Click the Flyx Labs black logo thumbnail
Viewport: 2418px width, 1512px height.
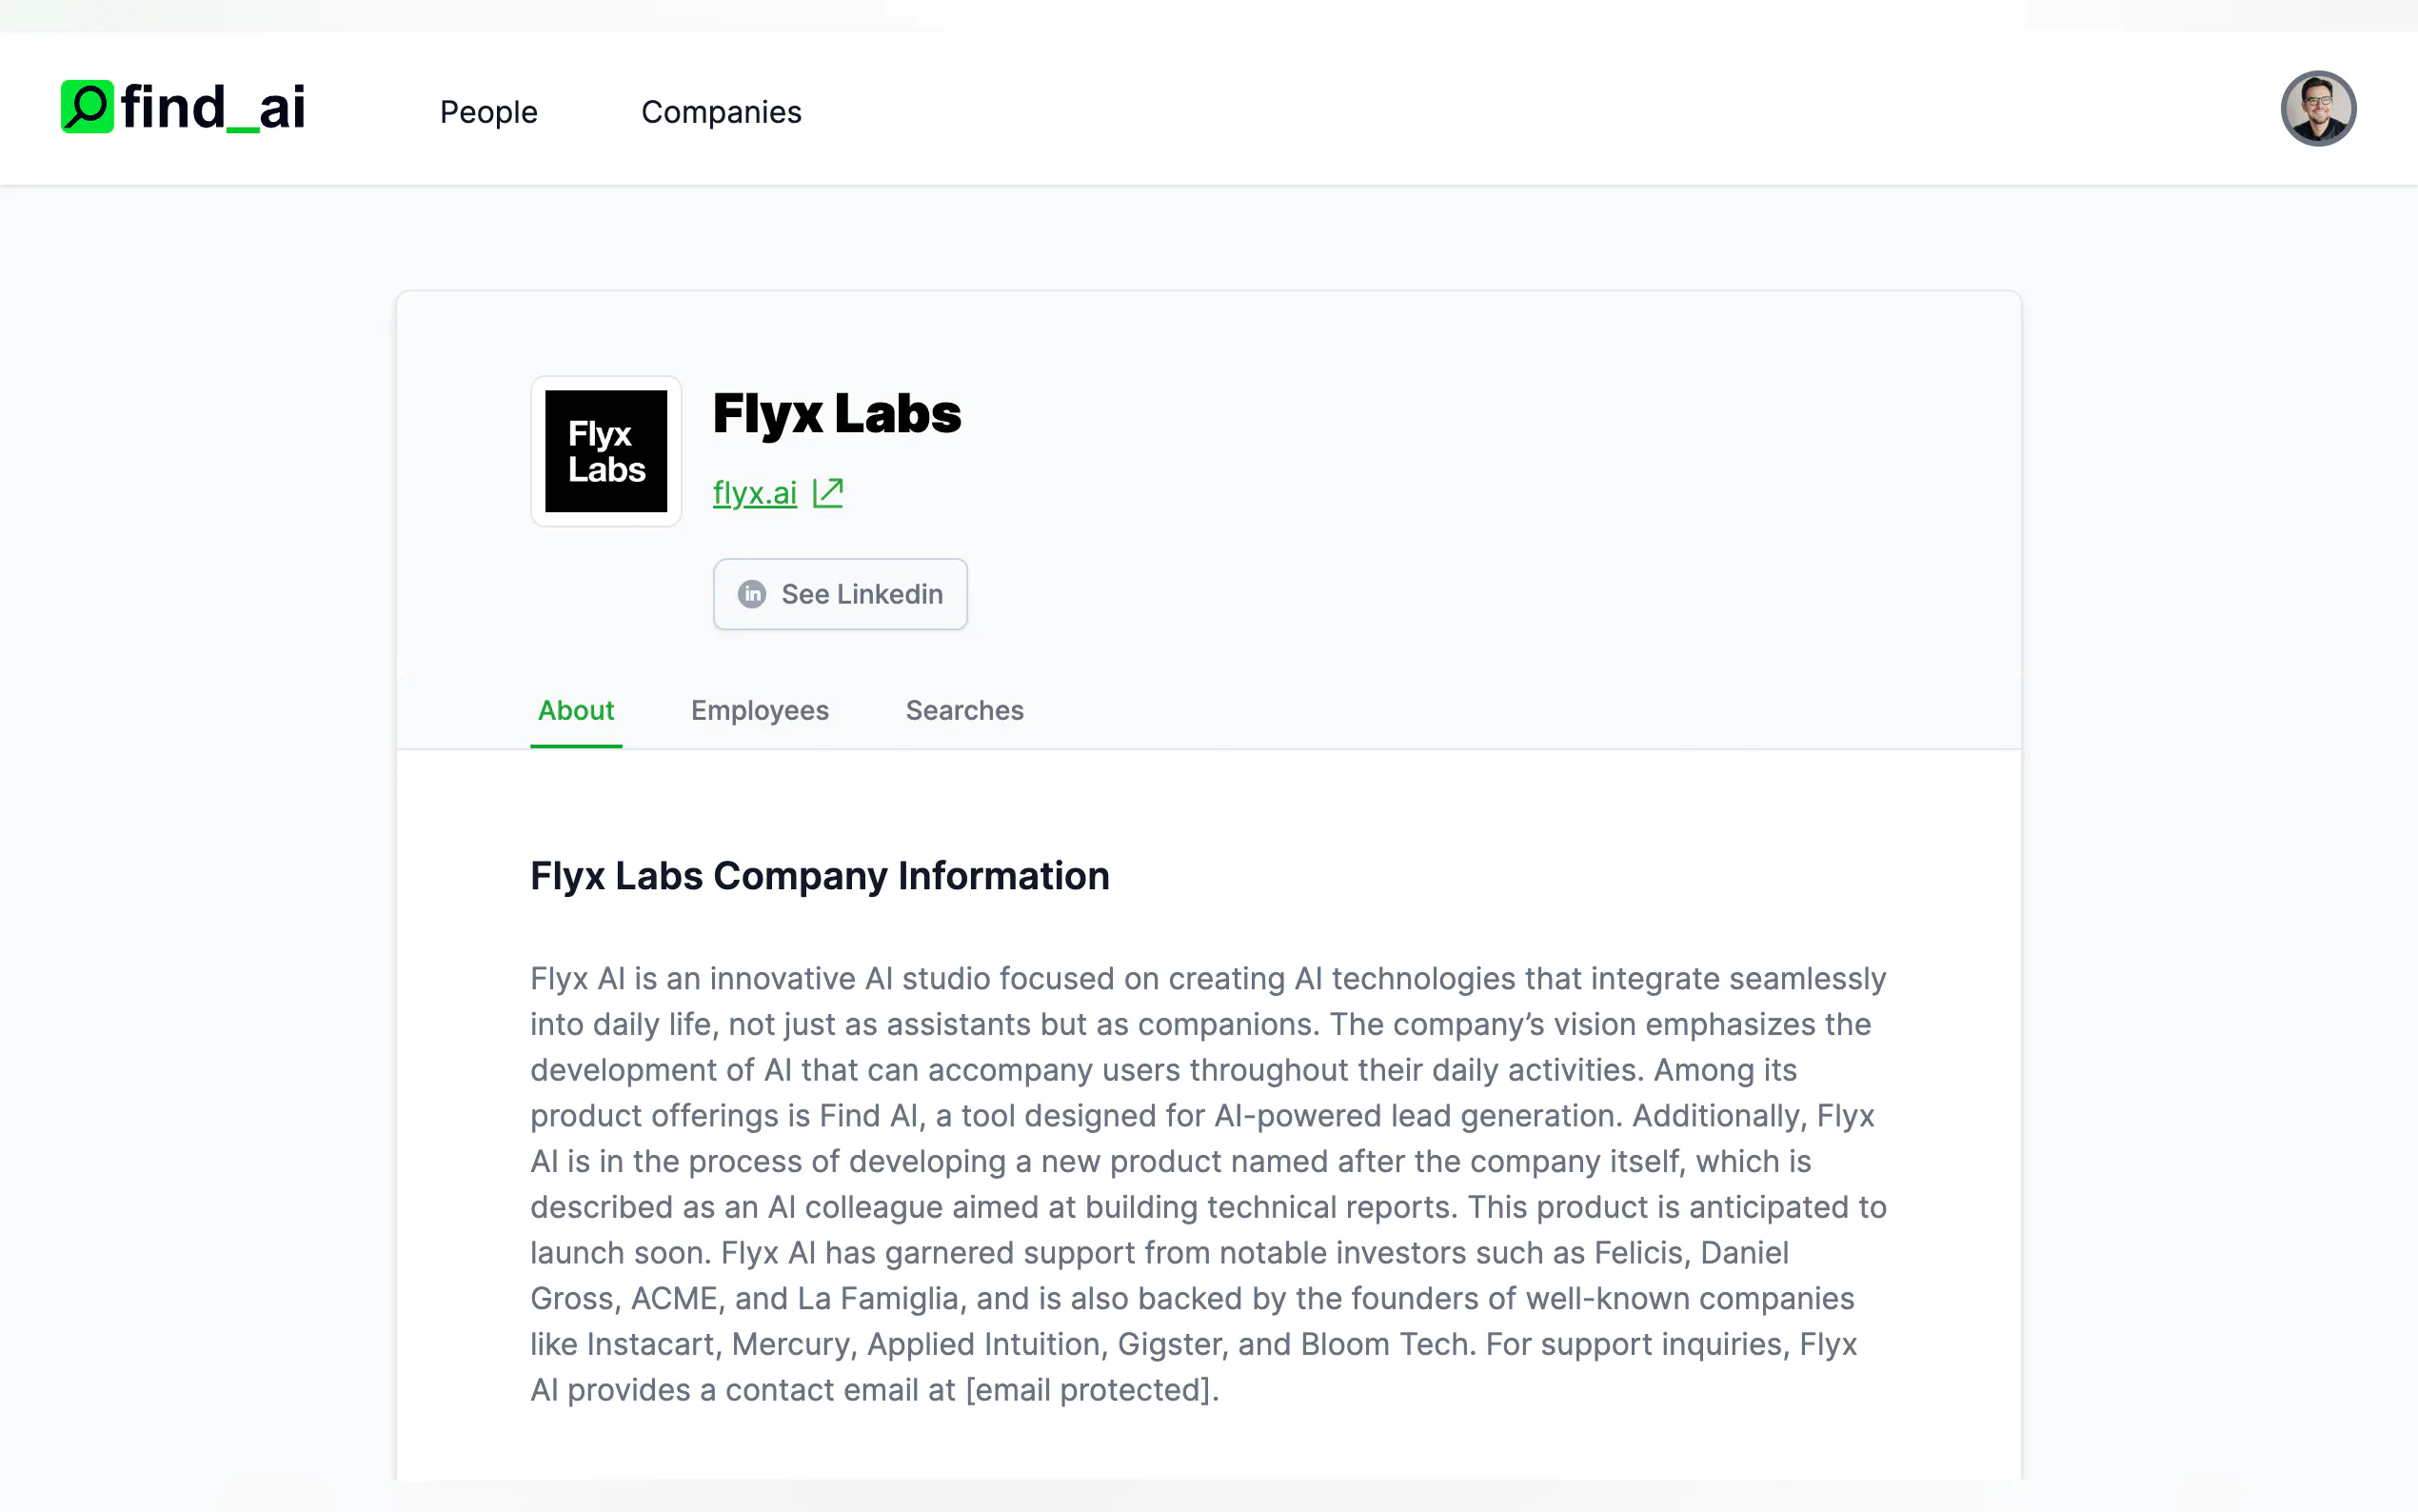point(605,451)
